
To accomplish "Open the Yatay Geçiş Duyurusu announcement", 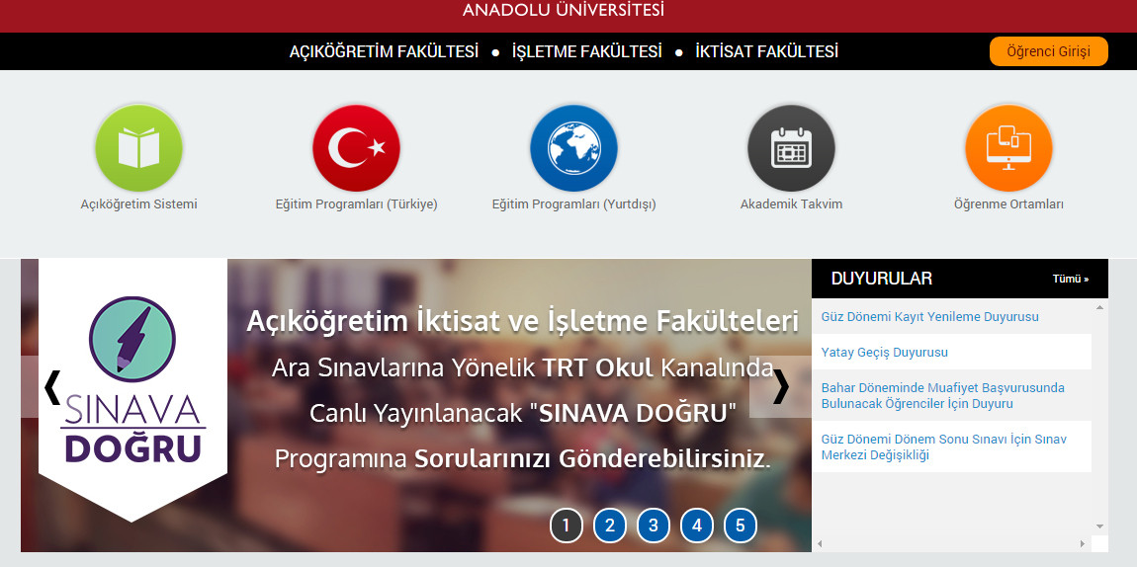I will (x=884, y=353).
